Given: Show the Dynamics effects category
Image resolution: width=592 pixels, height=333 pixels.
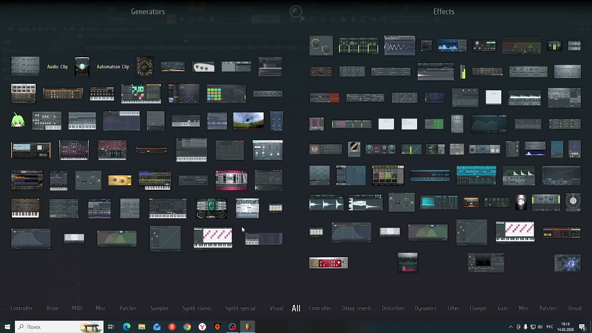Looking at the screenshot, I should (425, 308).
